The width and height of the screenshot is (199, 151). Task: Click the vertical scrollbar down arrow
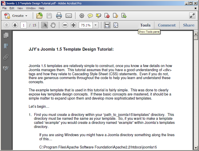[x=196, y=148]
